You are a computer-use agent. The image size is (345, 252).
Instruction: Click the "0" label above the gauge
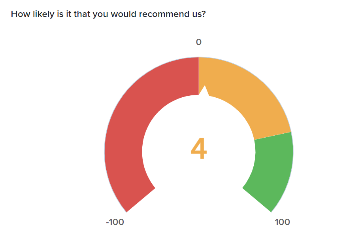point(199,42)
